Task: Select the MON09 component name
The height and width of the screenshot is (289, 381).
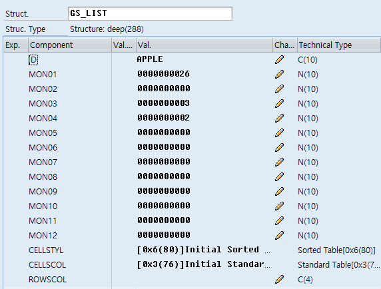Action: click(43, 192)
